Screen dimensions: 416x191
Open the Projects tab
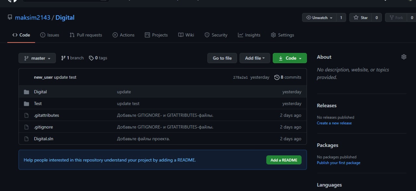[156, 35]
